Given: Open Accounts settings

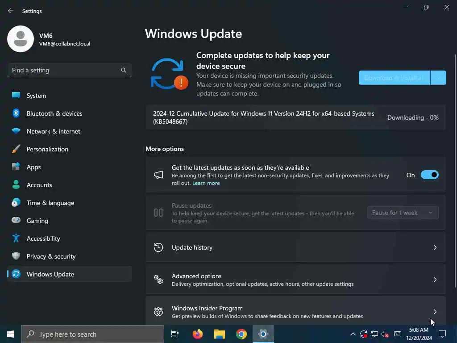Looking at the screenshot, I should tap(69, 184).
